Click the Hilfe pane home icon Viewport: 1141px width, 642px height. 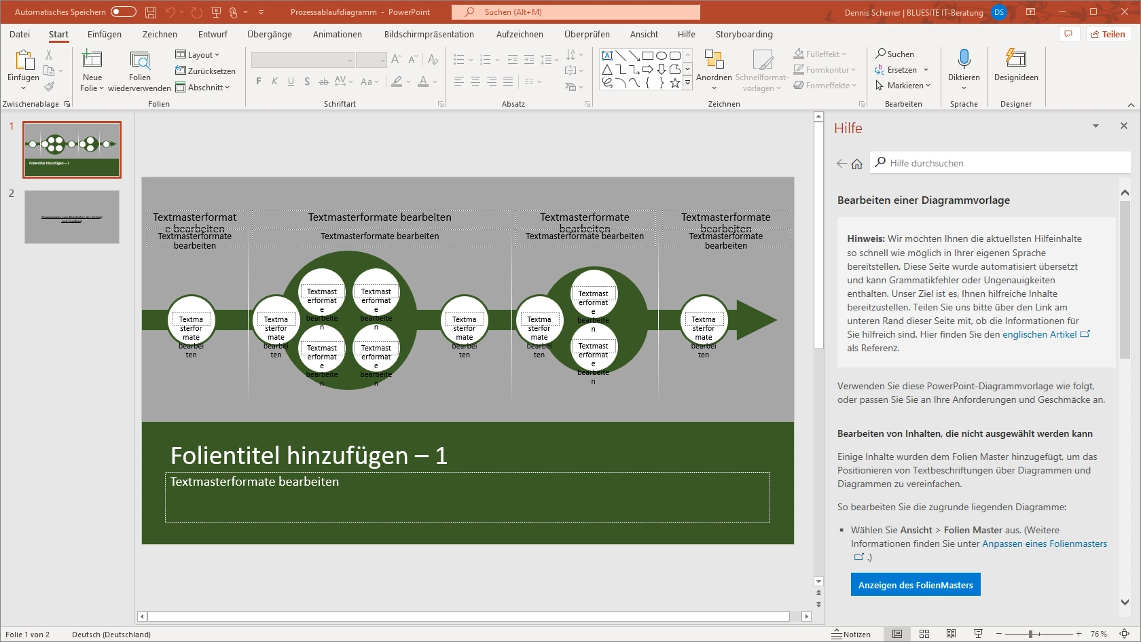coord(857,164)
